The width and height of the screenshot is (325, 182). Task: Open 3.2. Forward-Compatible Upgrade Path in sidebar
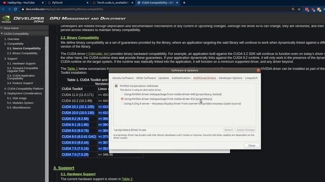(x=22, y=70)
